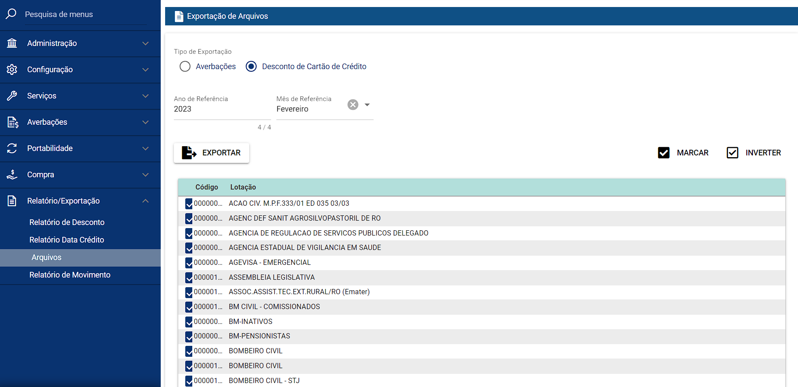This screenshot has width=798, height=387.
Task: Clear the Mês de Referência selection
Action: pos(353,105)
